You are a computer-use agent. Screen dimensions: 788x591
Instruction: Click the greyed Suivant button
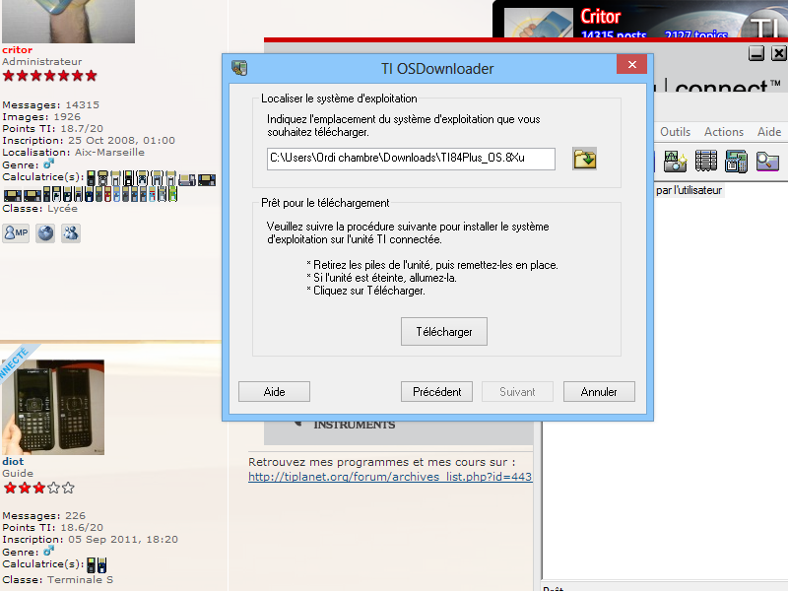(518, 392)
